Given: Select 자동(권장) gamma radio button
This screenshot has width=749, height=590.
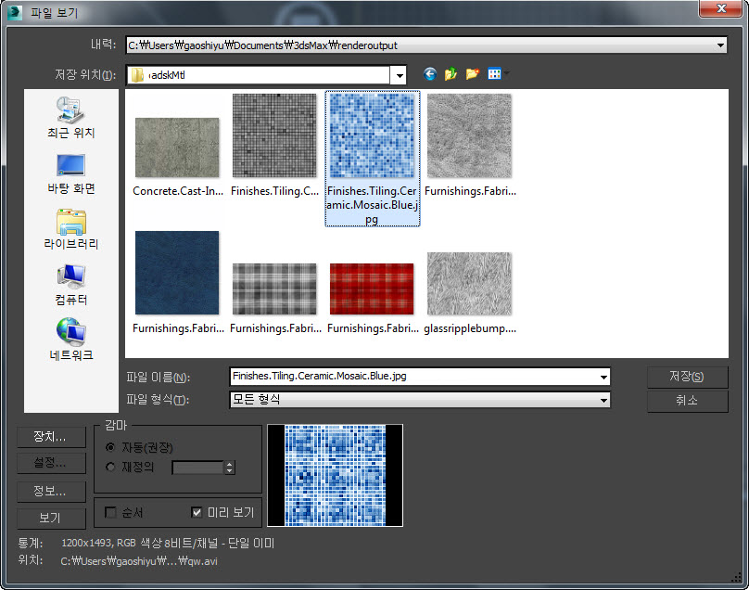Looking at the screenshot, I should click(111, 447).
